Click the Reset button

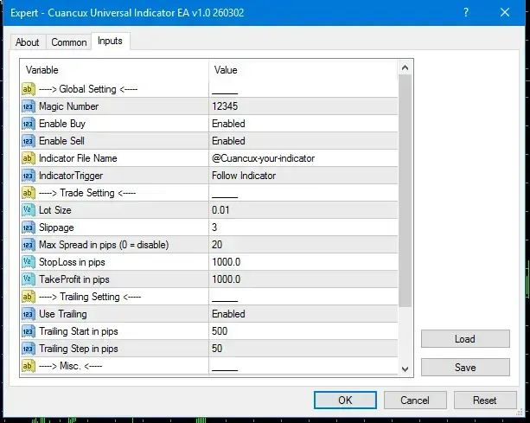[485, 401]
